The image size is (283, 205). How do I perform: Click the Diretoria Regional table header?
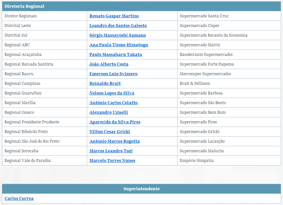[x=141, y=6]
